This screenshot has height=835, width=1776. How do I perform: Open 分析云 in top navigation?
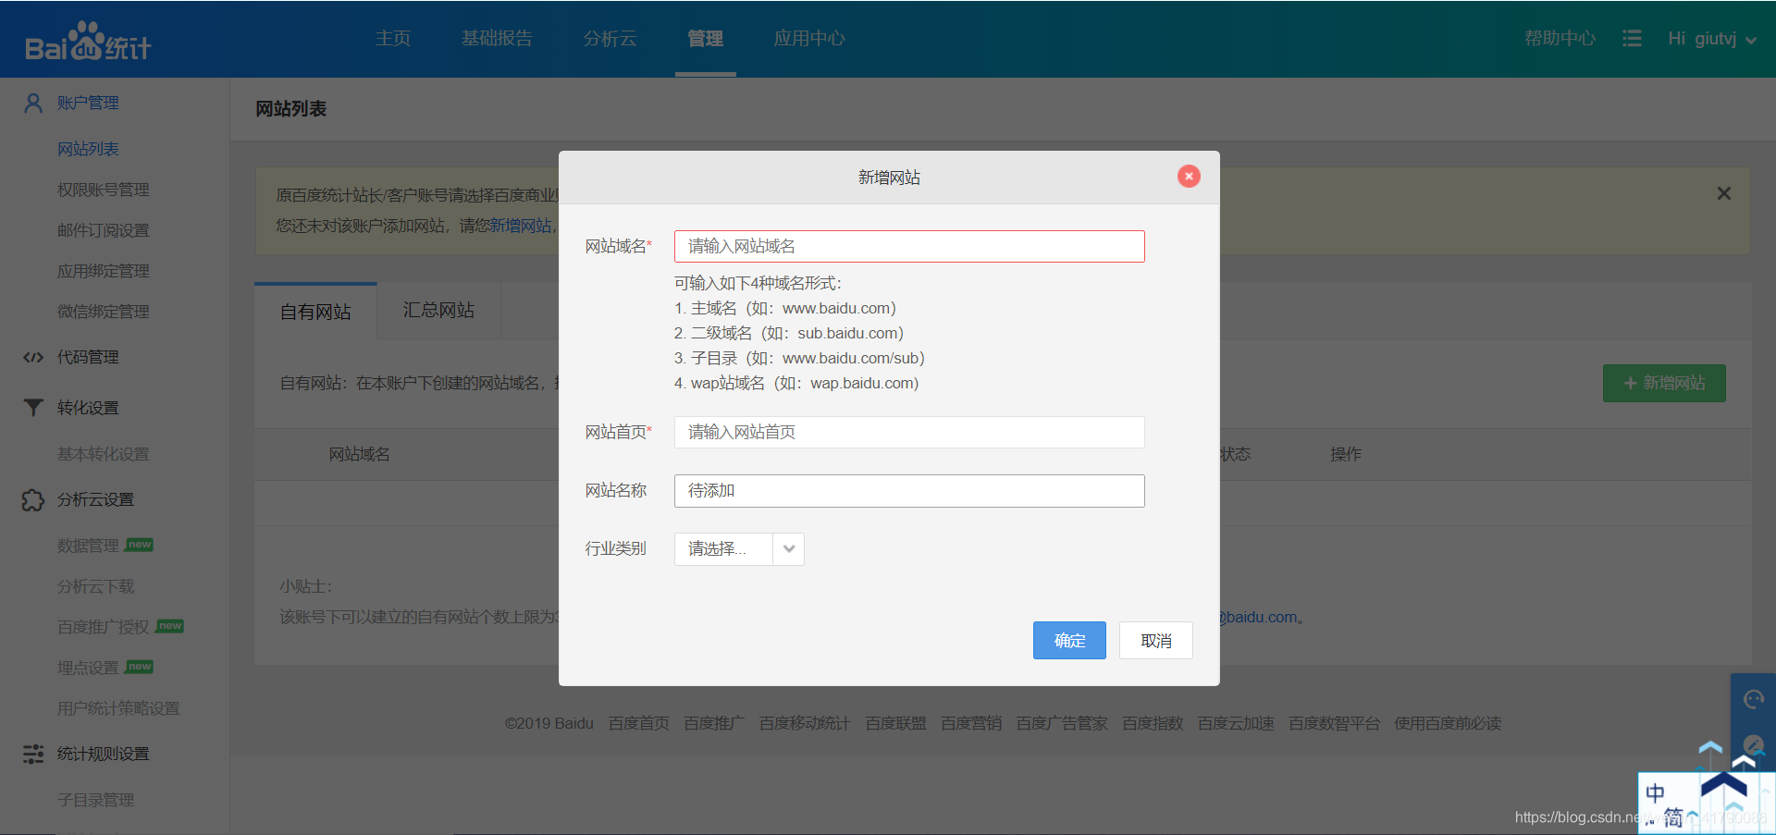click(x=610, y=38)
